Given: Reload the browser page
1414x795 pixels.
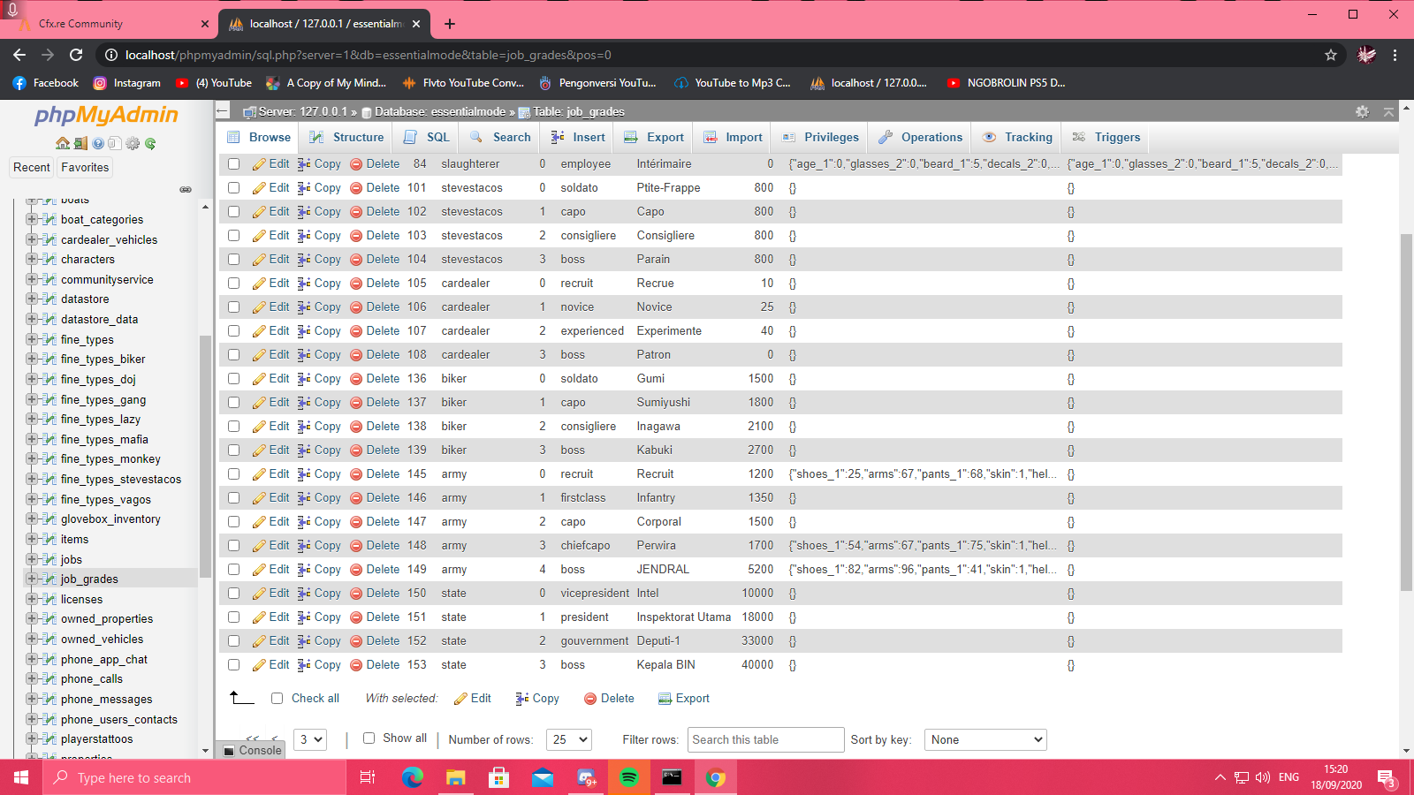Looking at the screenshot, I should pos(76,55).
